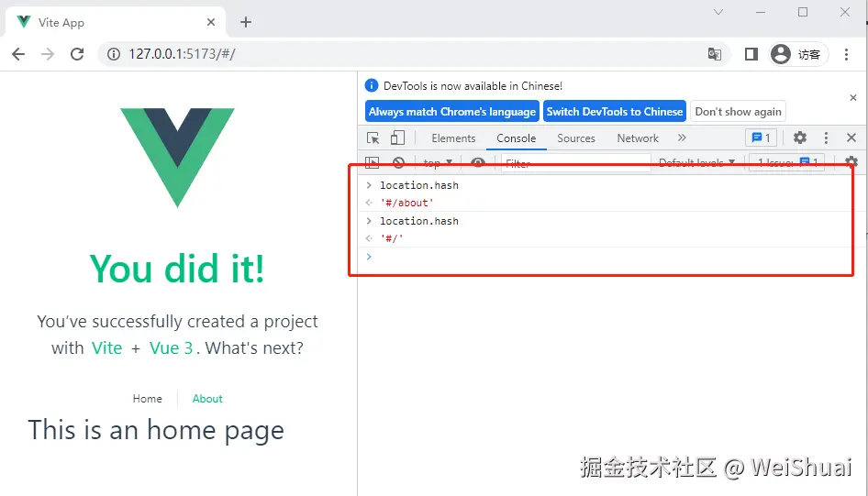
Task: Click the About navigation link
Action: point(207,399)
